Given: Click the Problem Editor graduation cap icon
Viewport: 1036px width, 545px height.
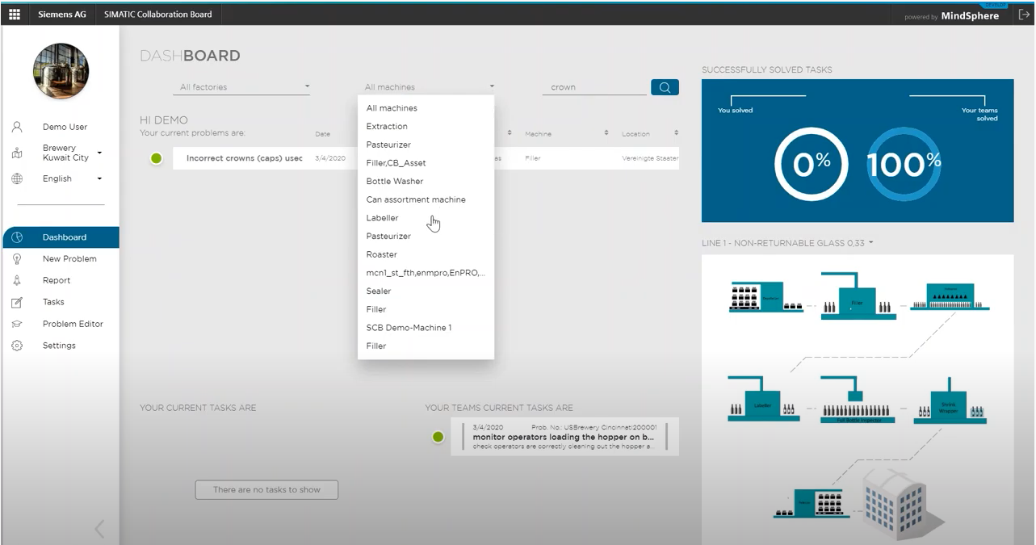Looking at the screenshot, I should (17, 324).
